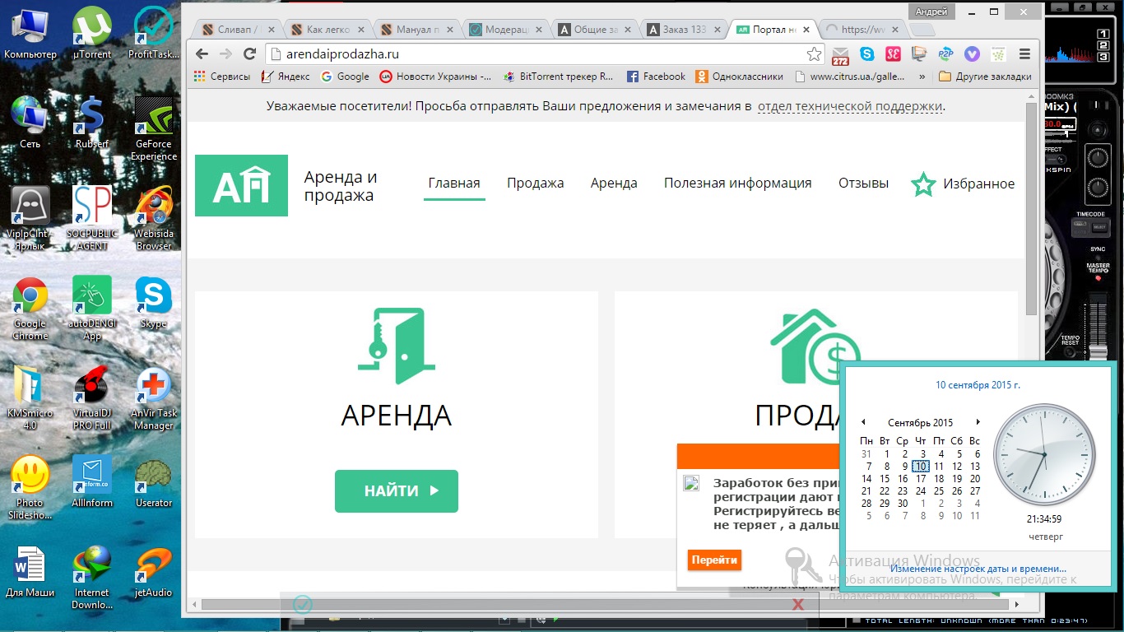Click the P2P extension icon in Chrome
Screen dimensions: 1124x632
(946, 54)
